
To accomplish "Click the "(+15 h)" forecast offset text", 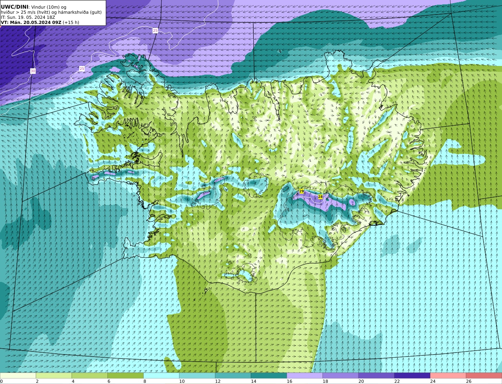I will point(71,22).
